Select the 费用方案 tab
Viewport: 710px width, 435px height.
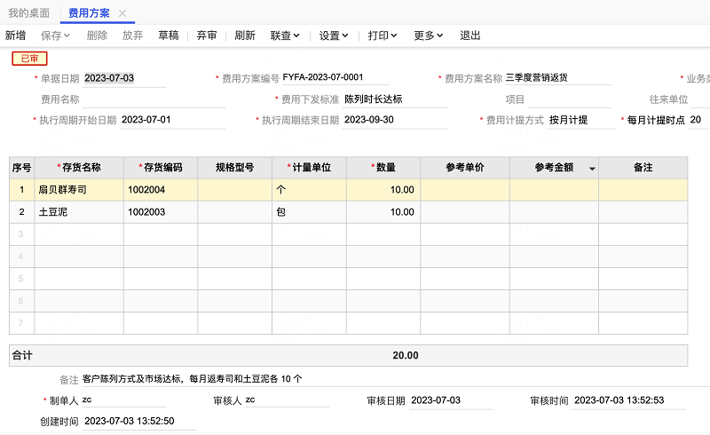[90, 13]
